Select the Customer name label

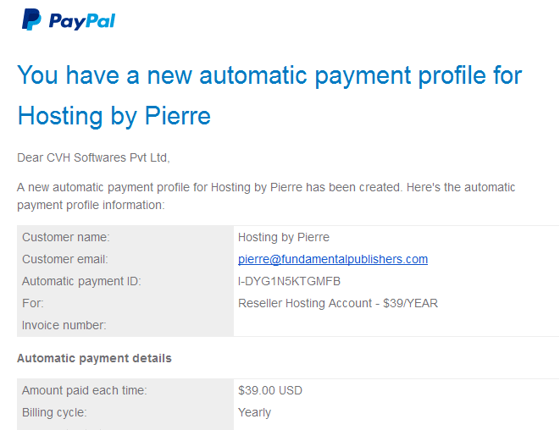point(66,237)
